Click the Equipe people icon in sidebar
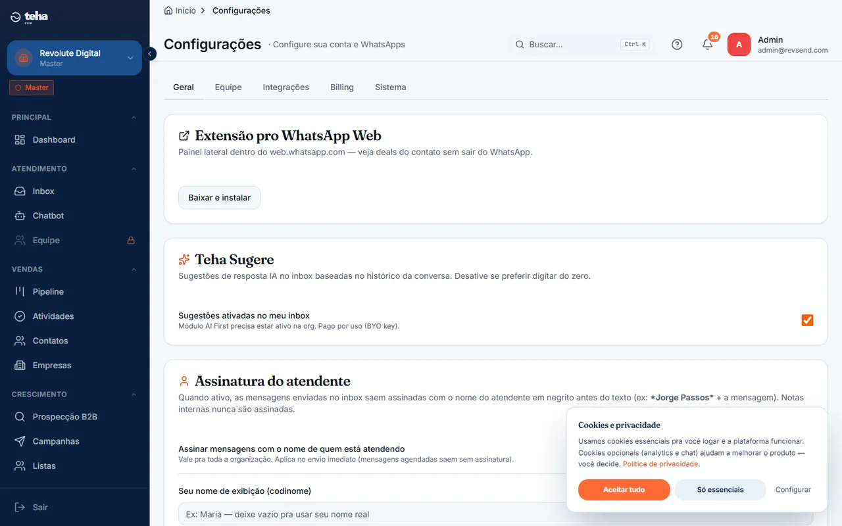The width and height of the screenshot is (842, 526). [x=20, y=241]
